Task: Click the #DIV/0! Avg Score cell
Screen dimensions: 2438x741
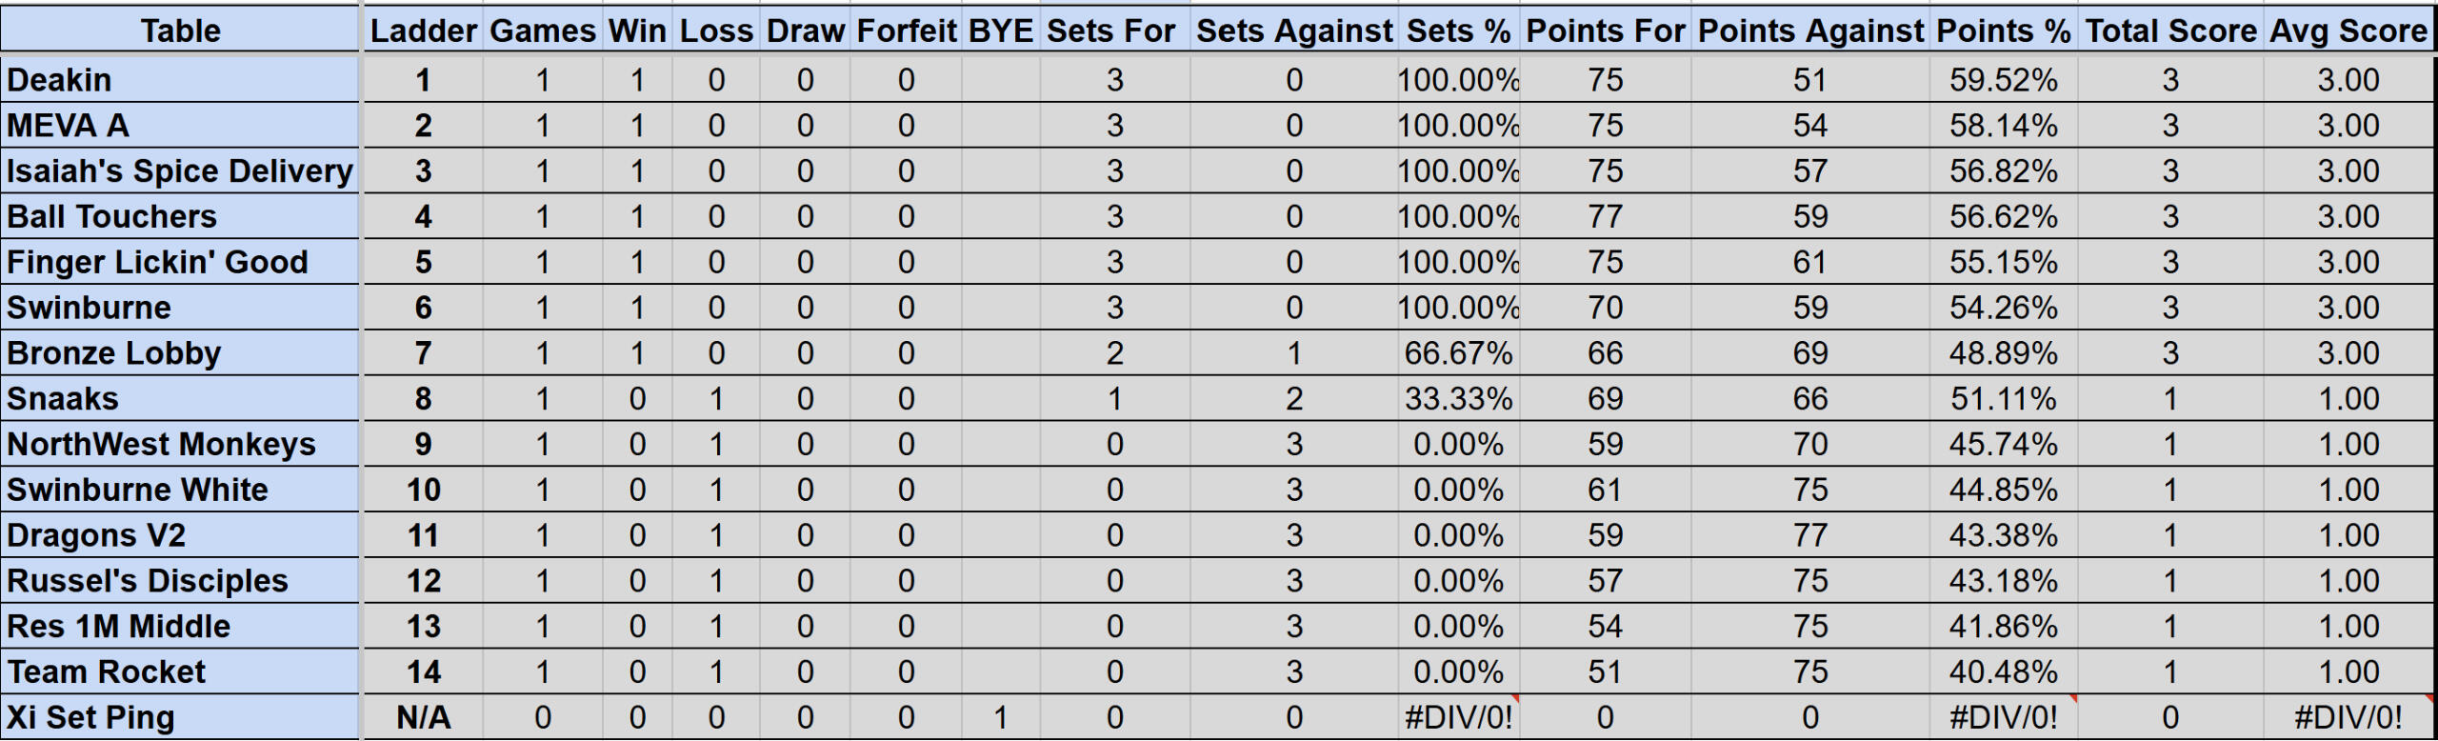Action: 2348,717
